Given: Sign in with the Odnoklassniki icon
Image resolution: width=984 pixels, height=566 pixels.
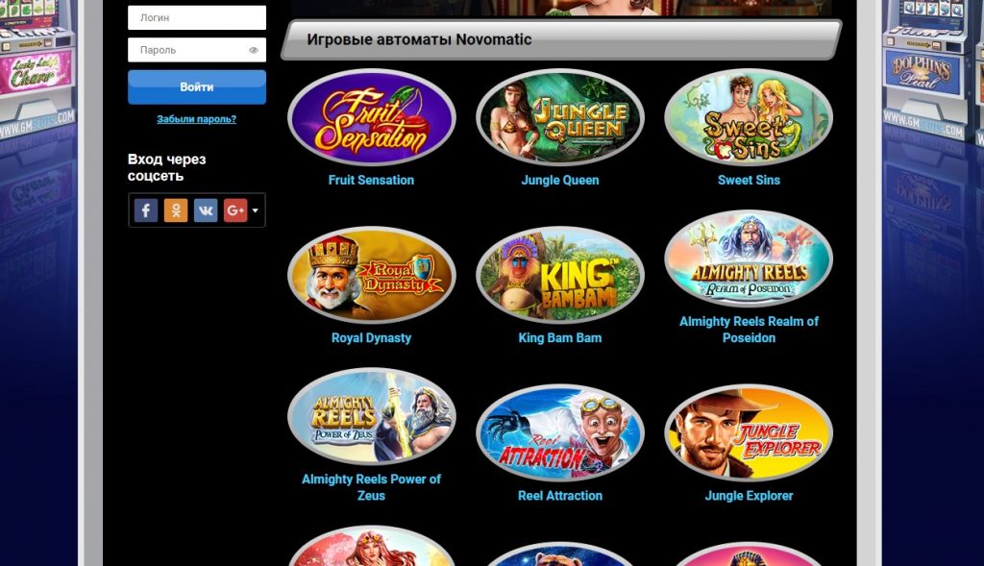Looking at the screenshot, I should 176,210.
